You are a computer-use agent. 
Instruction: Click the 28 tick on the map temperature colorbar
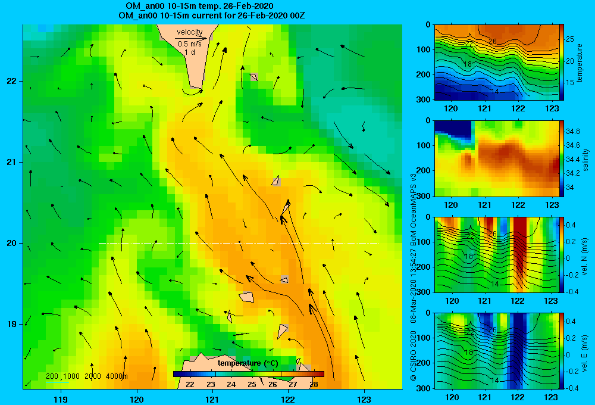click(314, 385)
